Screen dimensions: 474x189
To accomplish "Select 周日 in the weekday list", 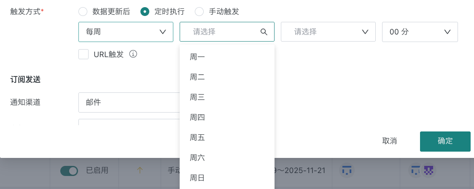I will pyautogui.click(x=227, y=178).
